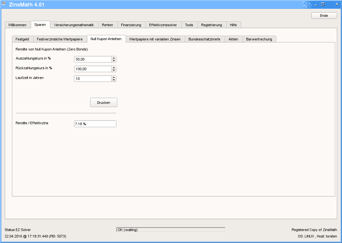Select the Finanzierung main tab
342x243 pixels.
(x=131, y=25)
